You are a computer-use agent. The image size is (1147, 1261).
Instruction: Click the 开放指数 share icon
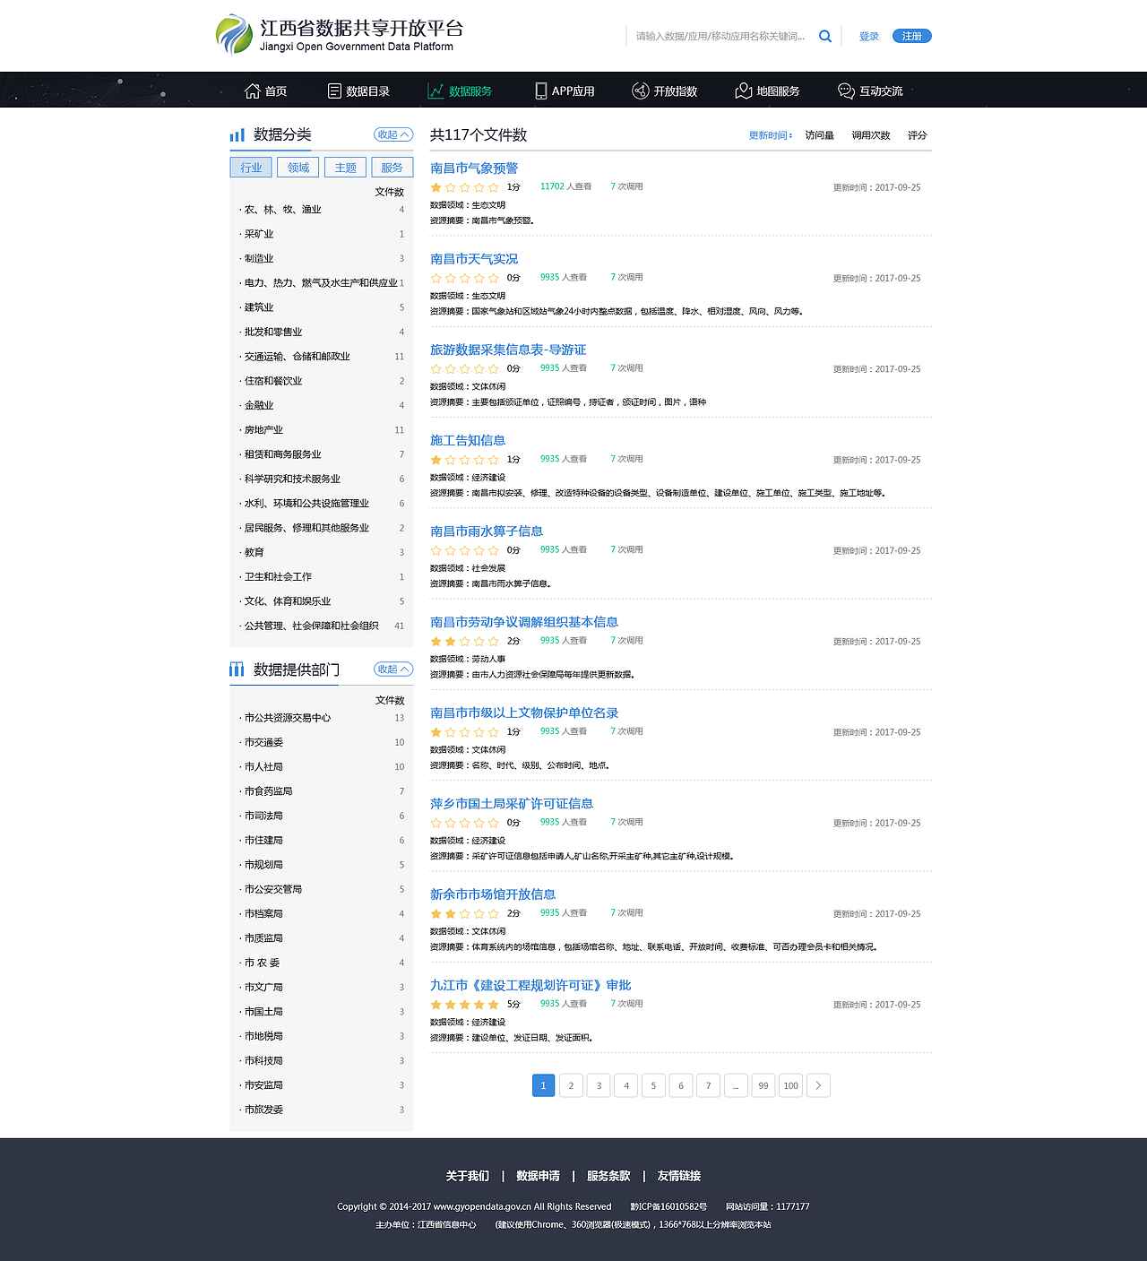(x=640, y=91)
